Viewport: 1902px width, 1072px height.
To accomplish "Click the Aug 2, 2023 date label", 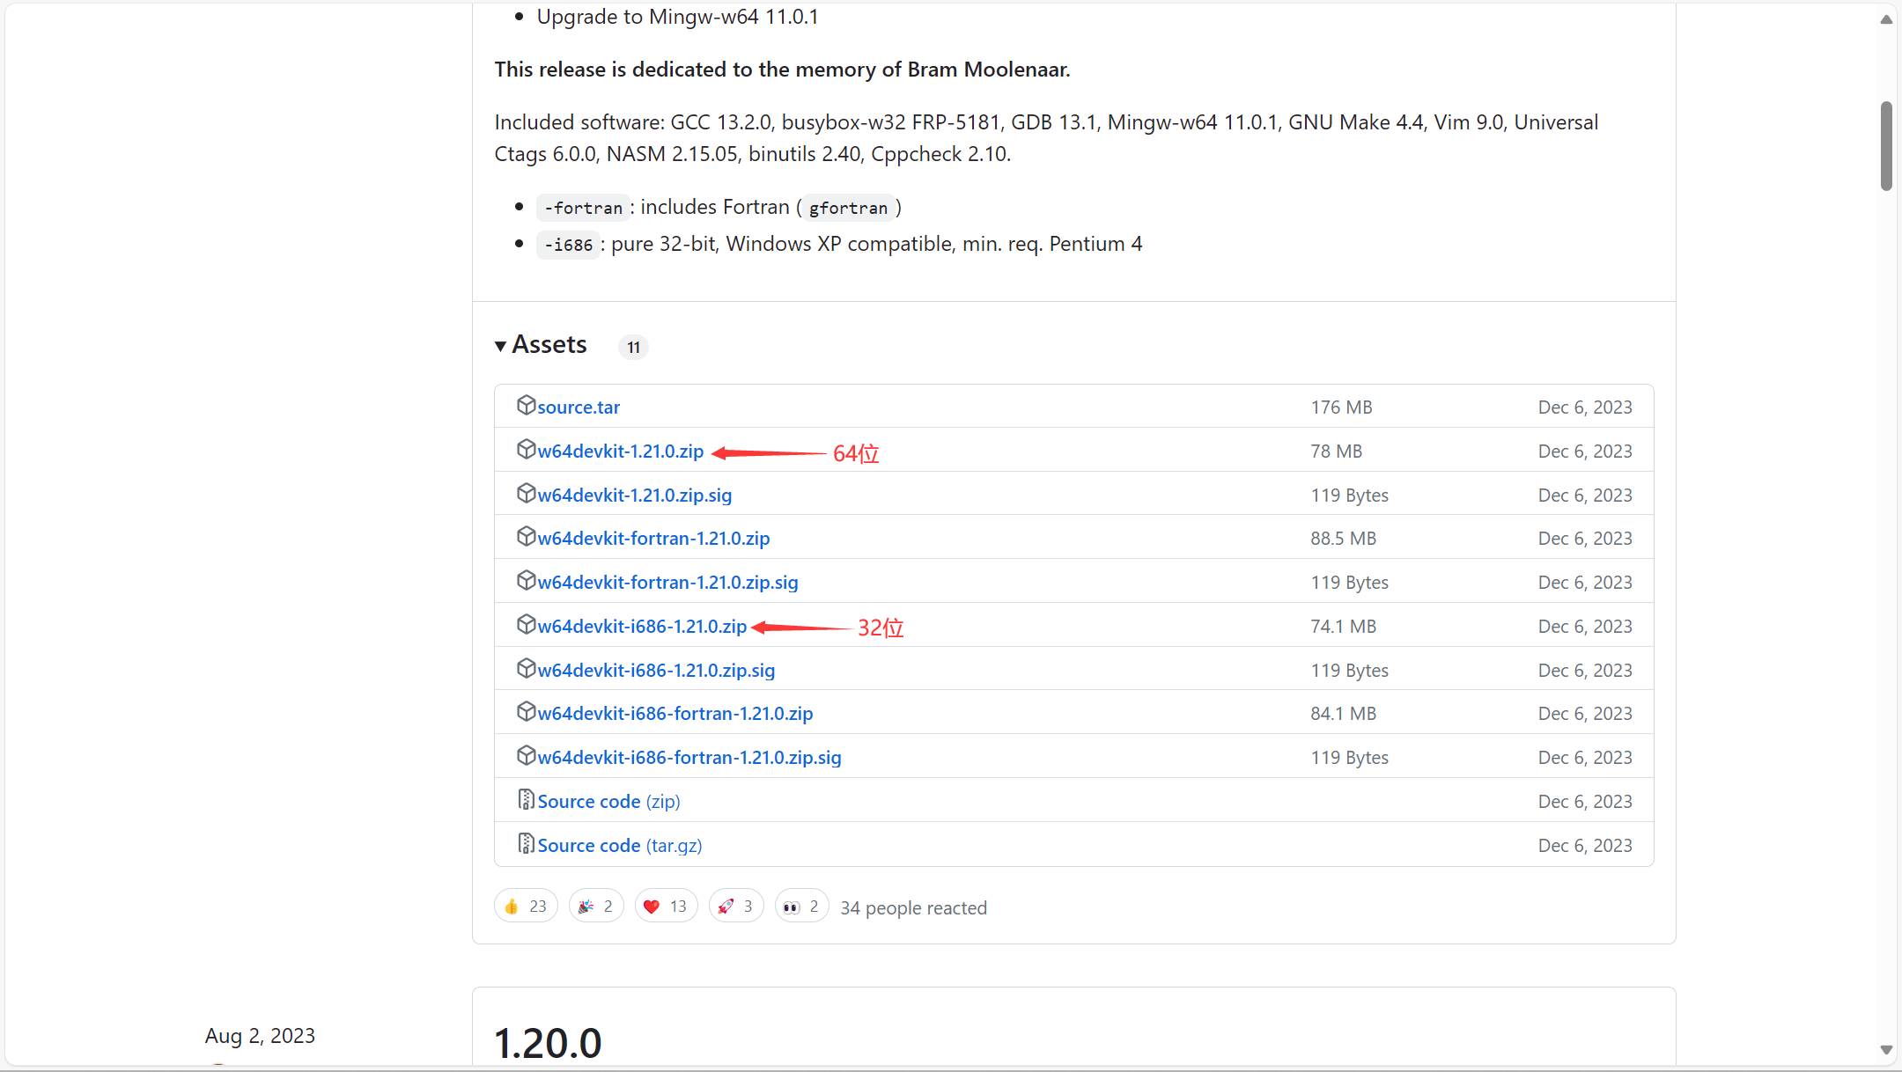I will pyautogui.click(x=260, y=1035).
